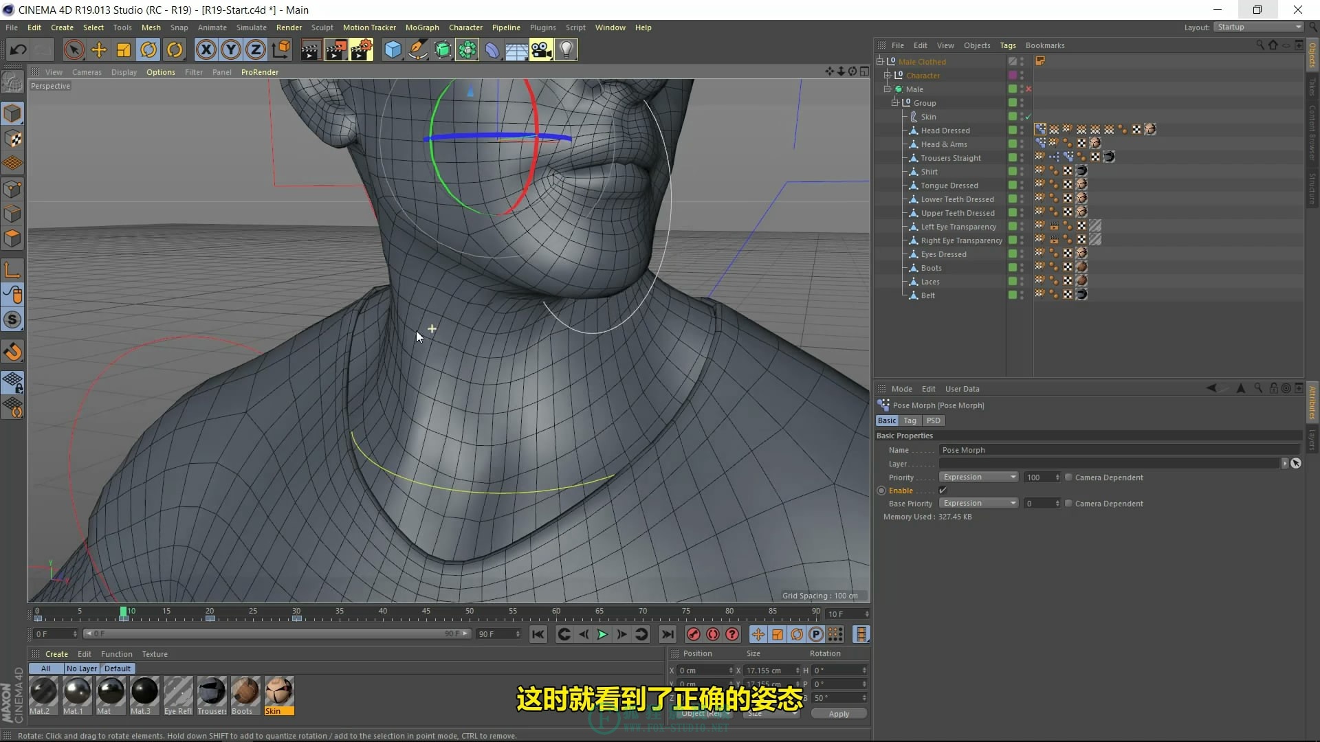The height and width of the screenshot is (742, 1320).
Task: Click the Name field Pose Morph
Action: tap(1119, 450)
